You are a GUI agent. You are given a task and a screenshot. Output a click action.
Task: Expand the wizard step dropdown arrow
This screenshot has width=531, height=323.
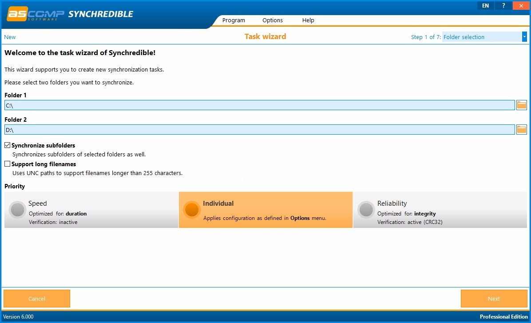(524, 36)
